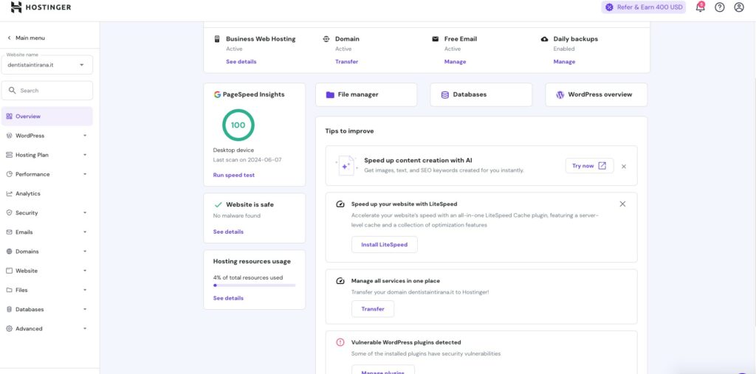The width and height of the screenshot is (756, 374).
Task: Click the Business Web Hosting server icon
Action: (217, 39)
